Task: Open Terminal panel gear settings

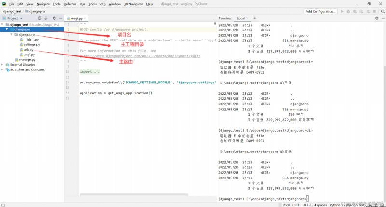Action: tap(377, 18)
